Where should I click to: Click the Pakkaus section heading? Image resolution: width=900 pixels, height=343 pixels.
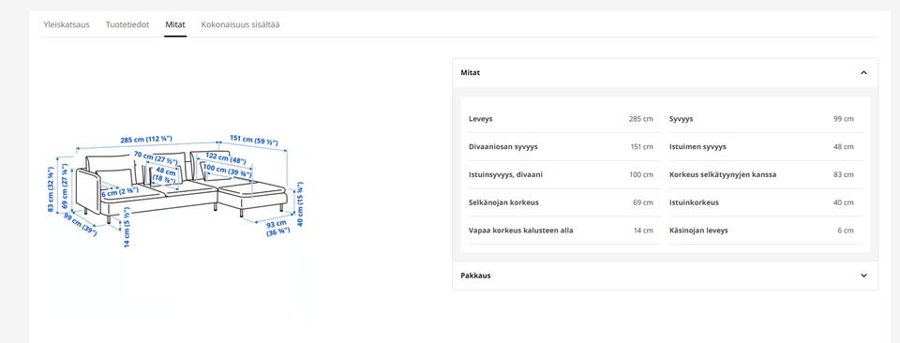coord(475,276)
